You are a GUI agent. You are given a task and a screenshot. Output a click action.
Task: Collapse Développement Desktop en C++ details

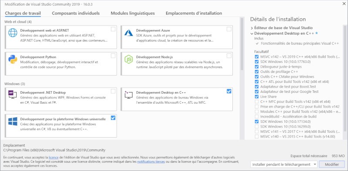pos(252,34)
